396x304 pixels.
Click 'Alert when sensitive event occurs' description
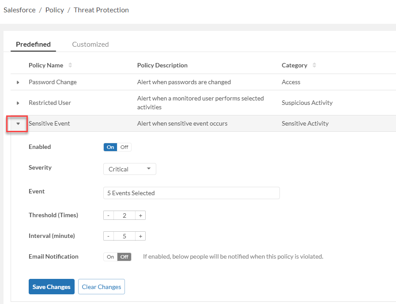coord(182,123)
